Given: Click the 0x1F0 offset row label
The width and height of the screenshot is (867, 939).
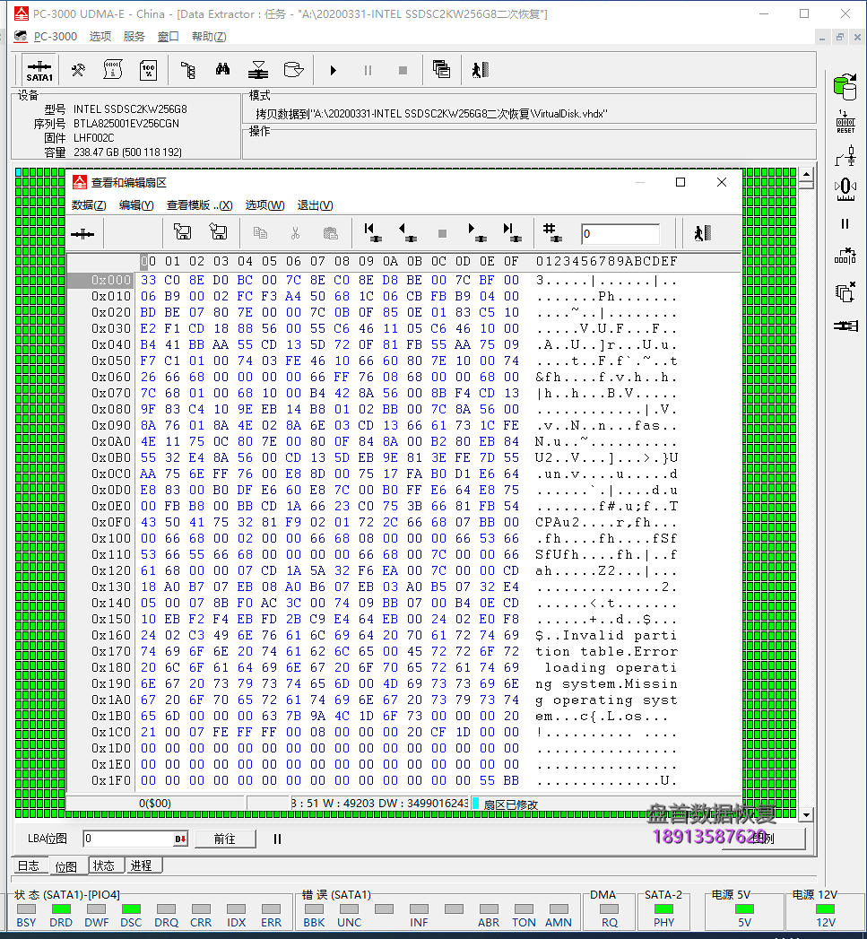Looking at the screenshot, I should pyautogui.click(x=111, y=781).
